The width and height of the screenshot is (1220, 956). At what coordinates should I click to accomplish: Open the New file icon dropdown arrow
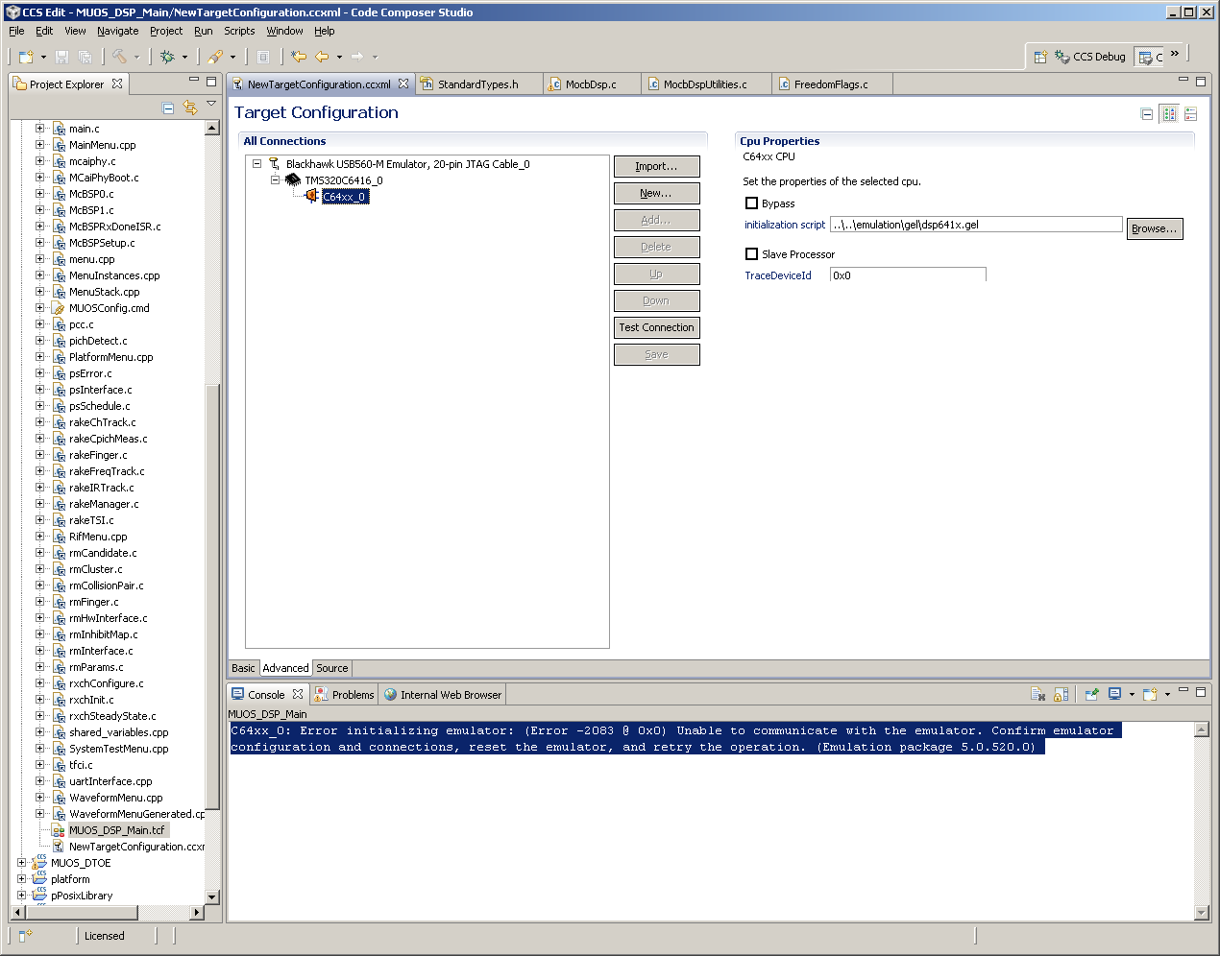tap(43, 58)
